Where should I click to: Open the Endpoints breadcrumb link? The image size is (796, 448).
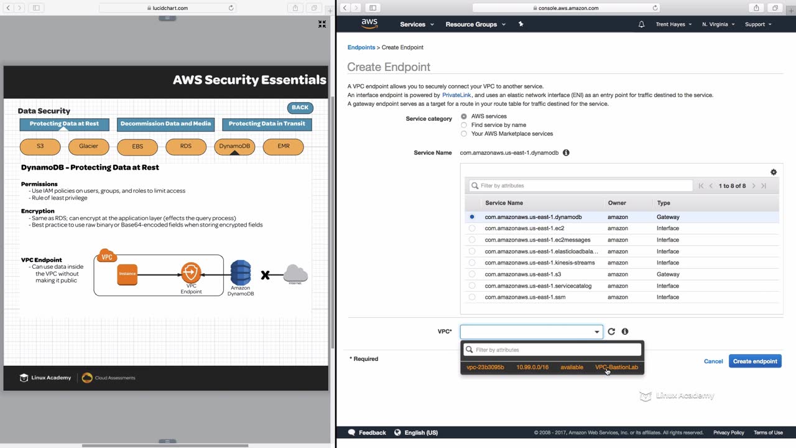point(361,47)
